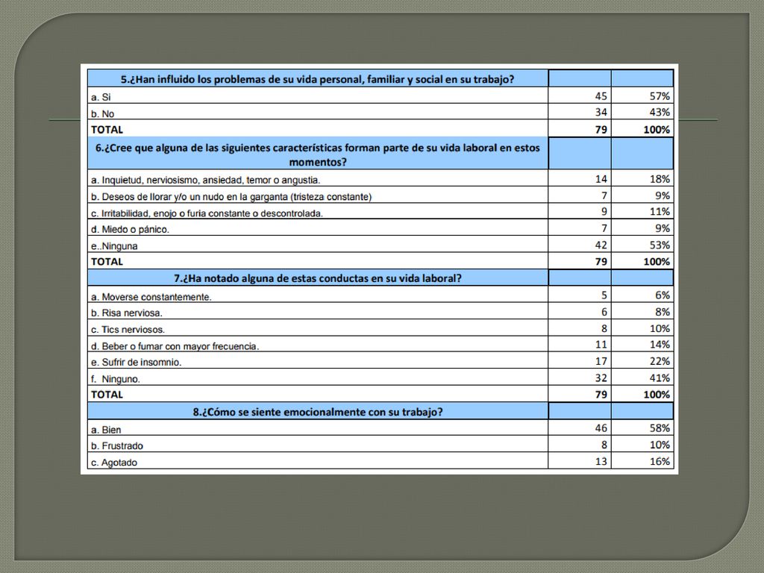
Task: Click the 10% cell in Tics nerviosos row
Action: (x=660, y=328)
